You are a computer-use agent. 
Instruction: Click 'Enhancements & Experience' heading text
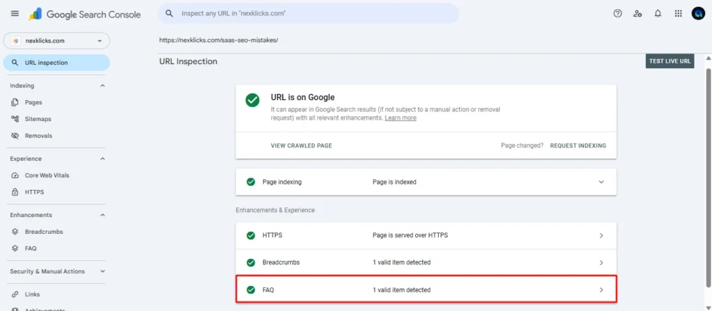point(275,210)
